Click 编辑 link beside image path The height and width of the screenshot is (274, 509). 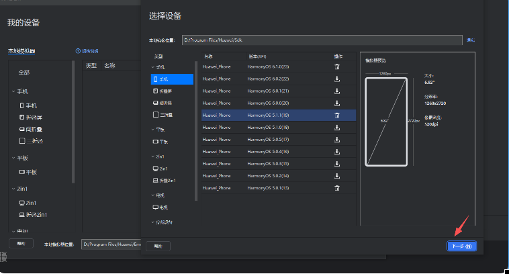tap(471, 40)
